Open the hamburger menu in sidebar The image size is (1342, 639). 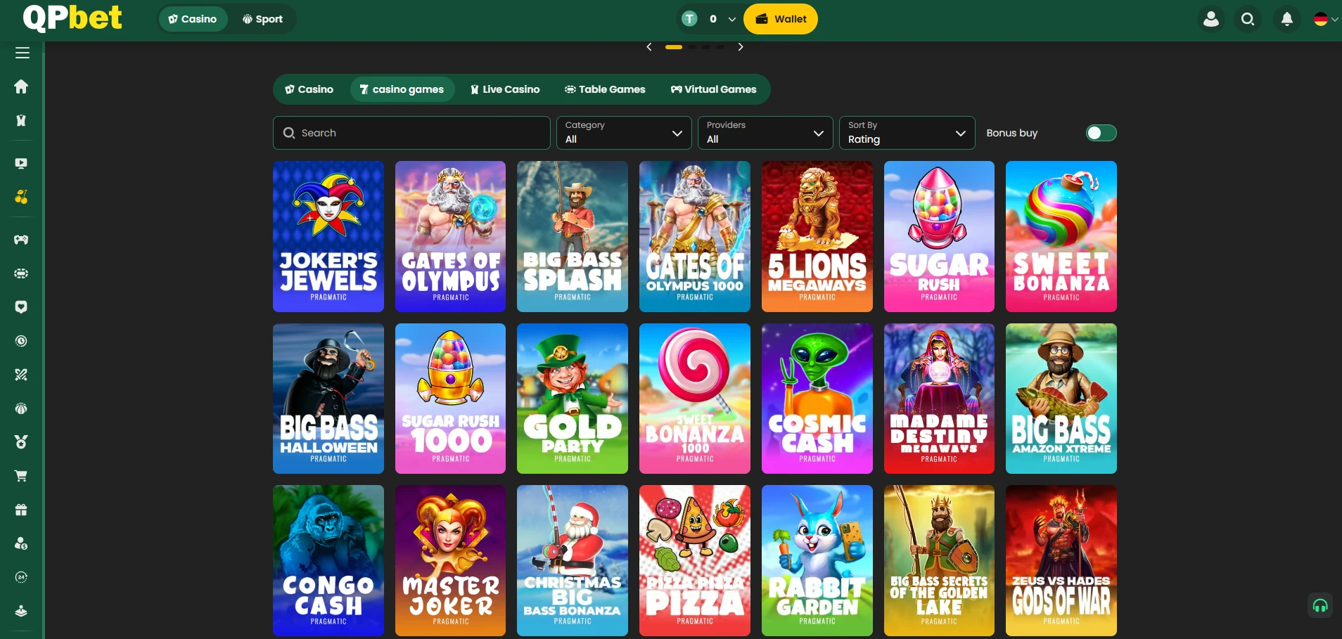tap(22, 53)
